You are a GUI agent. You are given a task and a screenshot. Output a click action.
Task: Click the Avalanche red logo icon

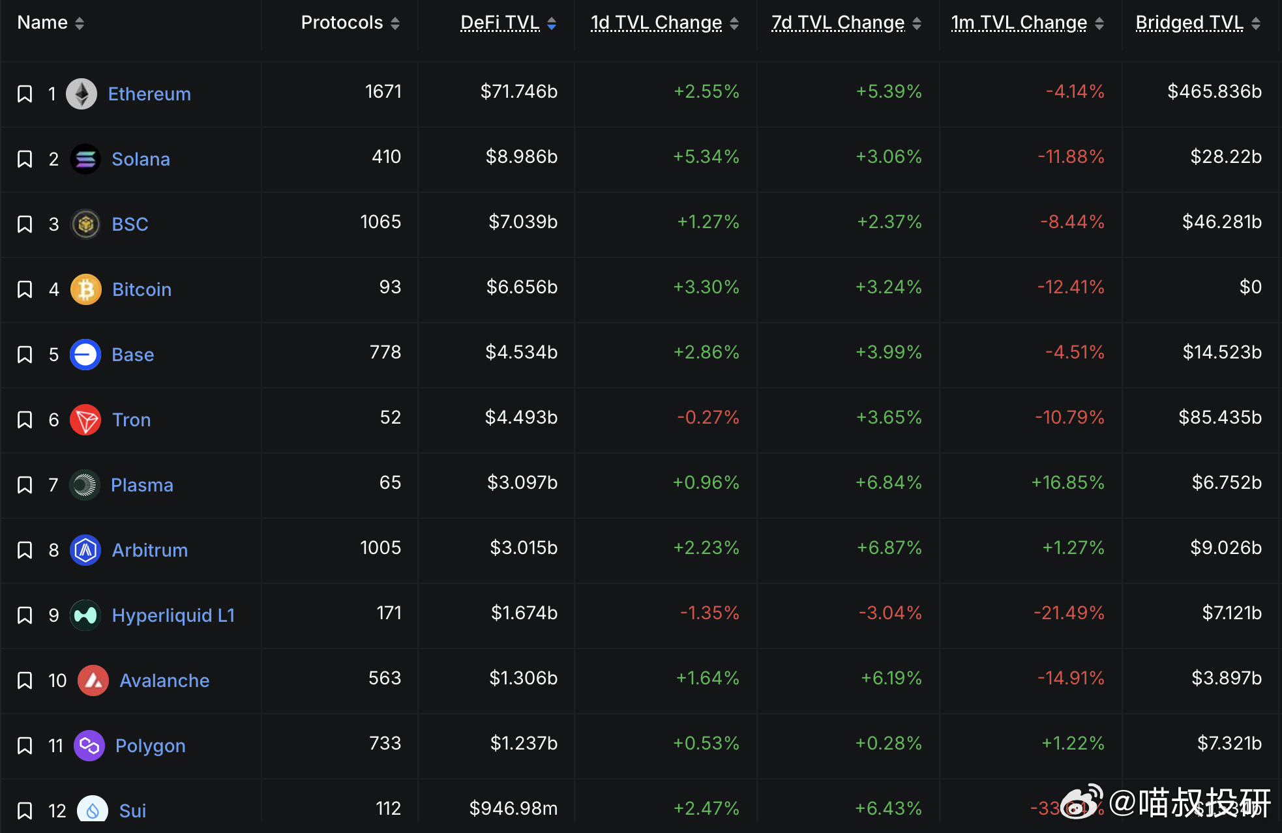point(93,680)
